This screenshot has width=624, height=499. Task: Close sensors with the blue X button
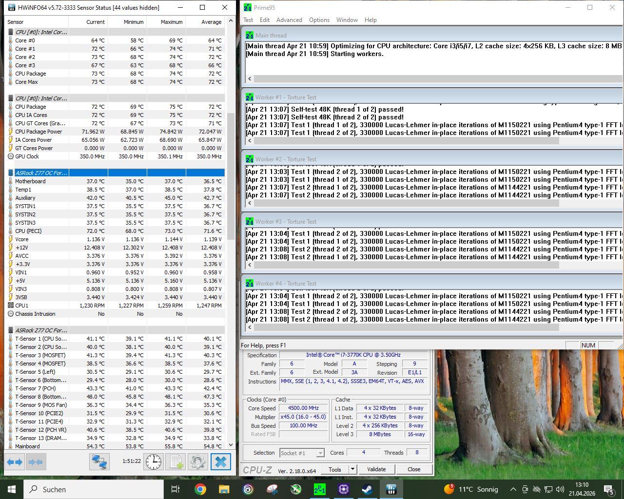coord(221,461)
